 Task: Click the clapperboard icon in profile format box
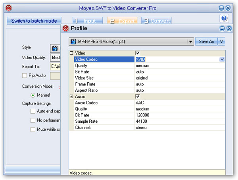point(73,41)
